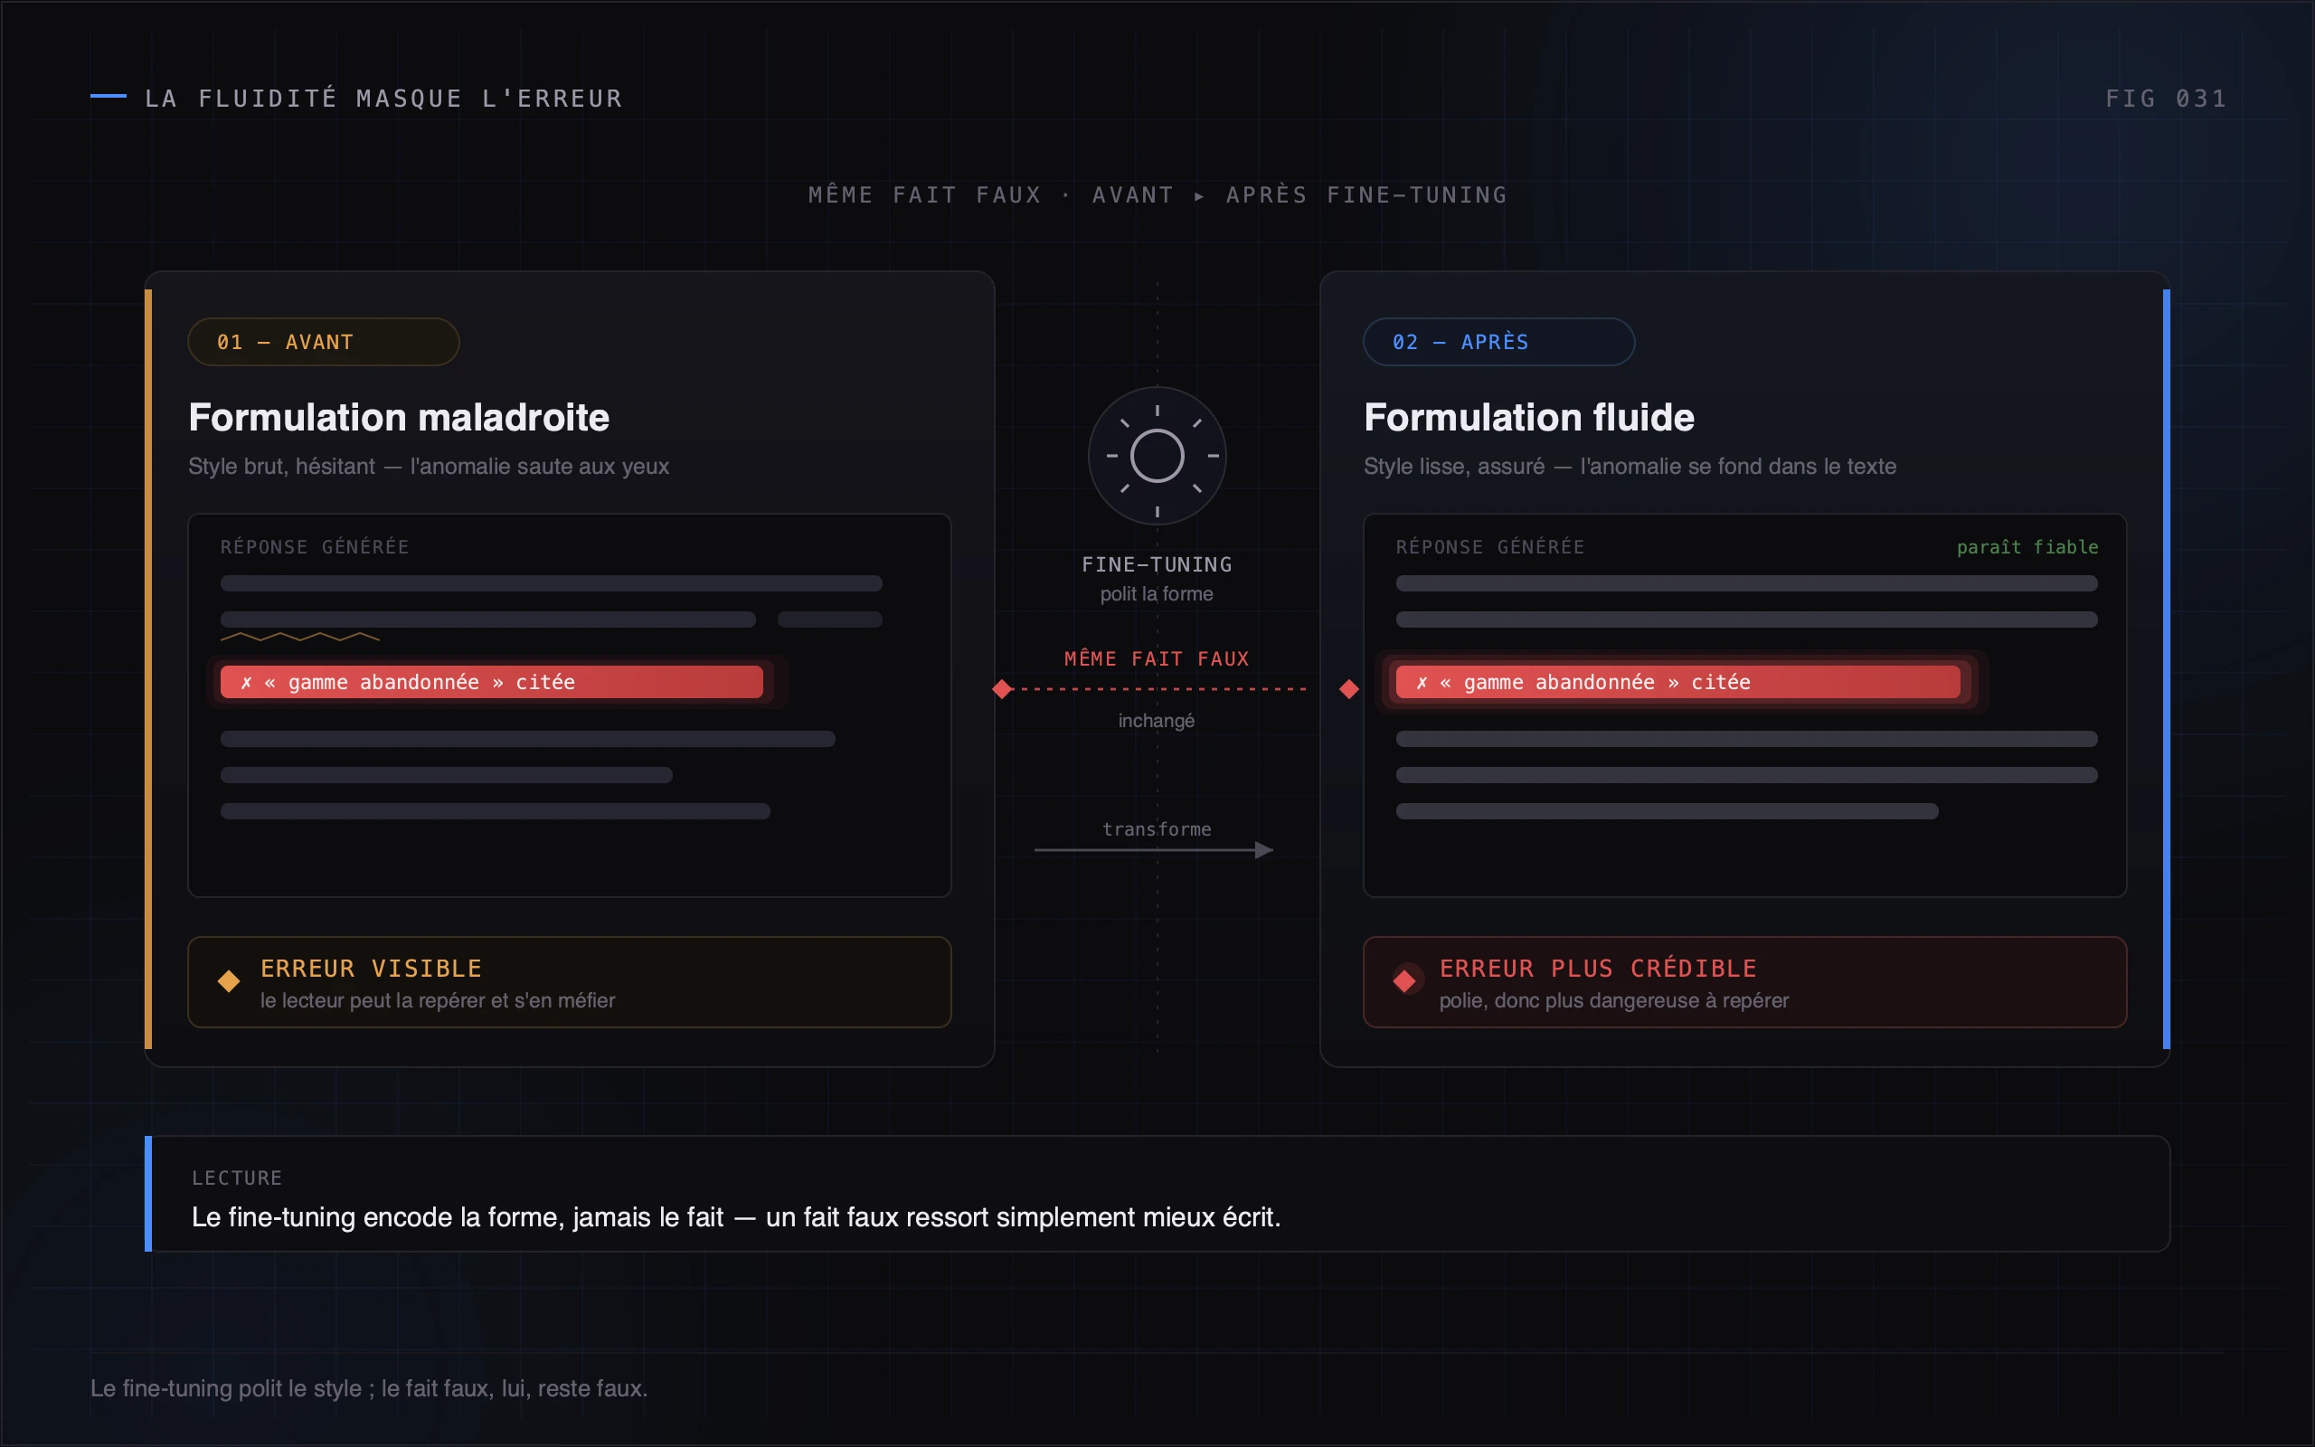Click the transforme label
This screenshot has width=2315, height=1447.
pyautogui.click(x=1157, y=829)
